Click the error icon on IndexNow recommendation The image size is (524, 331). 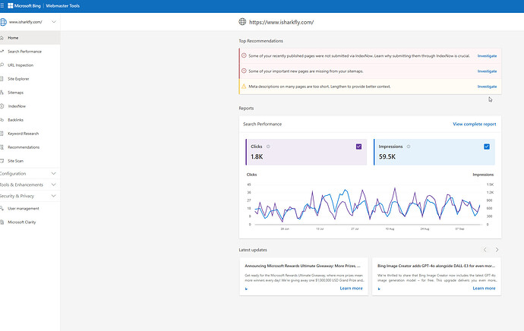click(244, 55)
